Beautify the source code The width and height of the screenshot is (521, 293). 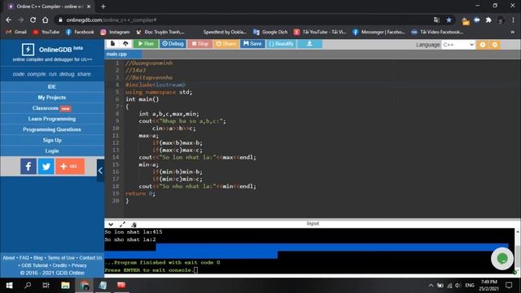(281, 43)
